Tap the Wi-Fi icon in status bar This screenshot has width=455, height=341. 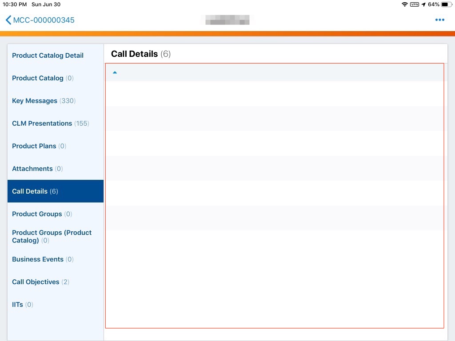click(x=404, y=4)
